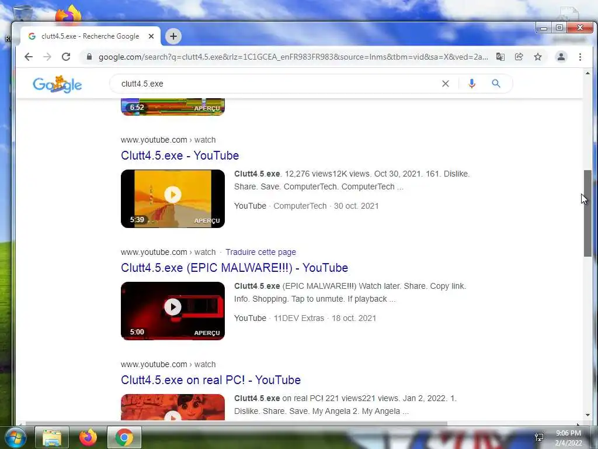Reload the current page
This screenshot has width=598, height=449.
(66, 57)
